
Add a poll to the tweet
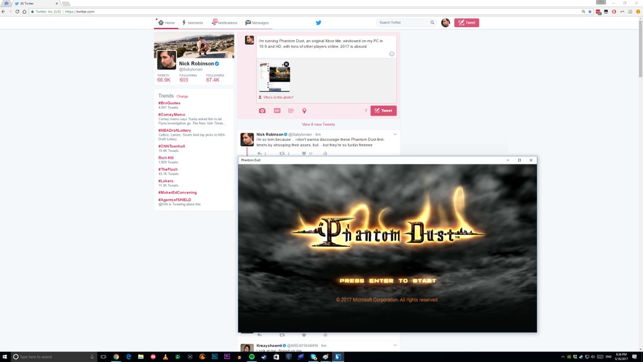[291, 111]
